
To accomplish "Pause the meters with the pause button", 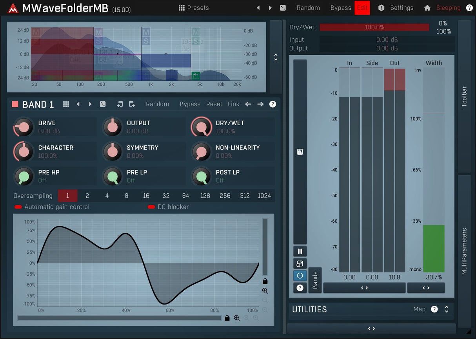I will (300, 251).
